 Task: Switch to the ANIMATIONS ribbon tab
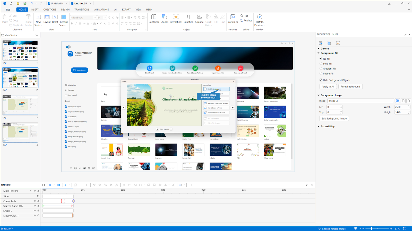[101, 9]
